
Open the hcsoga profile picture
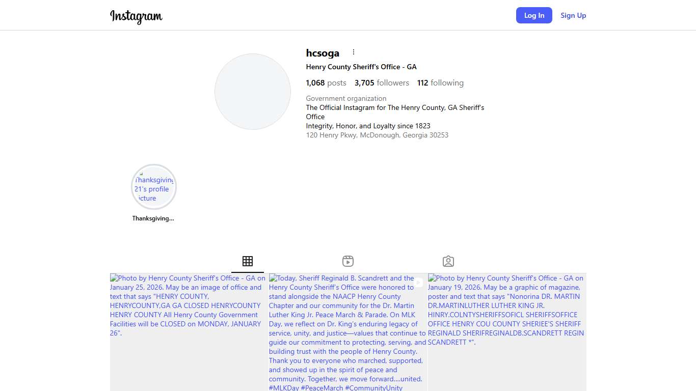pos(253,92)
